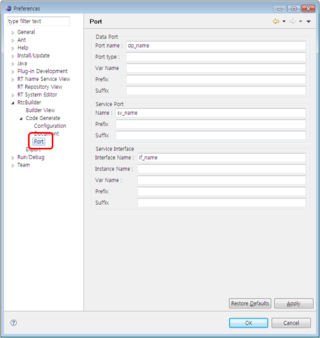The image size is (320, 338).
Task: Collapse the Code Generate node
Action: [x=22, y=118]
